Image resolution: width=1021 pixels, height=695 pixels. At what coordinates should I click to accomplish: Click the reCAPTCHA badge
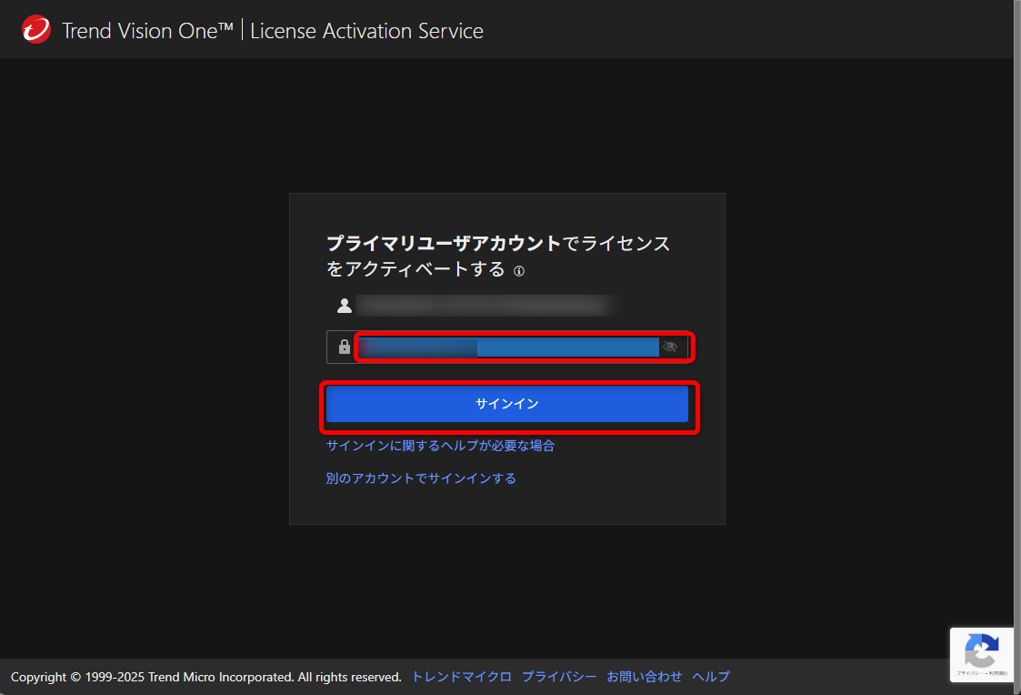[x=981, y=655]
